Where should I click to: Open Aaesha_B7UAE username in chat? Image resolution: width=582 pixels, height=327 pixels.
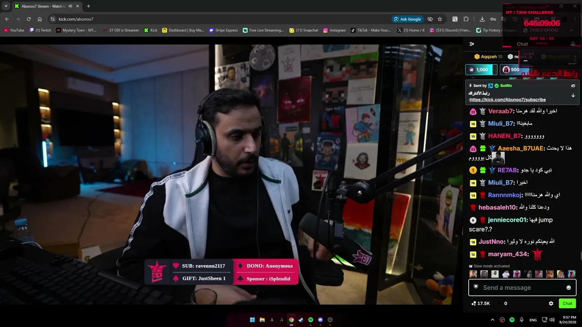(x=521, y=149)
